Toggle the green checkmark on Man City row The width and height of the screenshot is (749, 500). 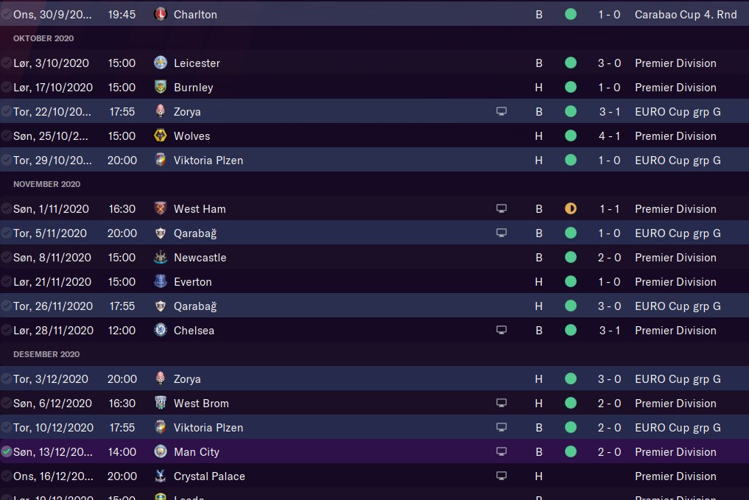(7, 452)
